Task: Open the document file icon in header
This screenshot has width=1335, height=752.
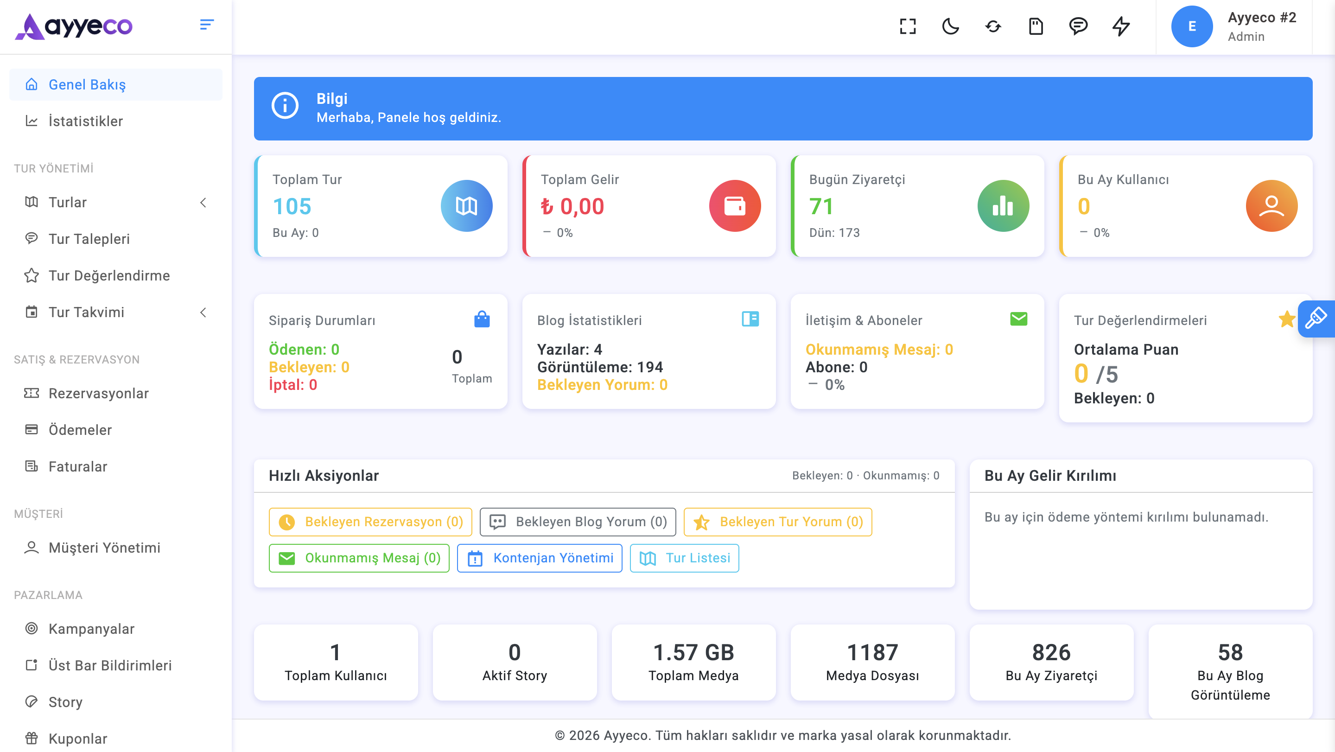Action: tap(1036, 26)
